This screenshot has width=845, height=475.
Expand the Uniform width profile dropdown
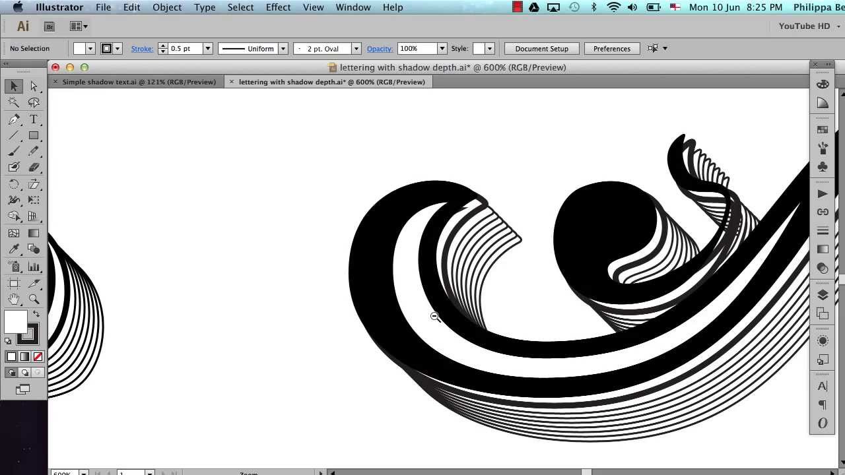point(283,49)
